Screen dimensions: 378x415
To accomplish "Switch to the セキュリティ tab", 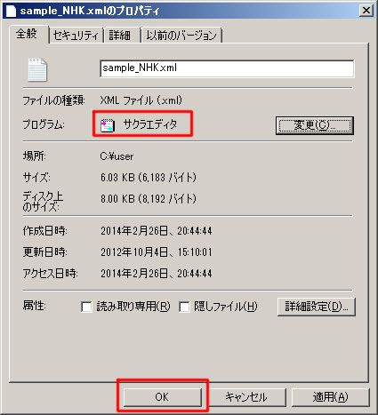I will point(76,36).
